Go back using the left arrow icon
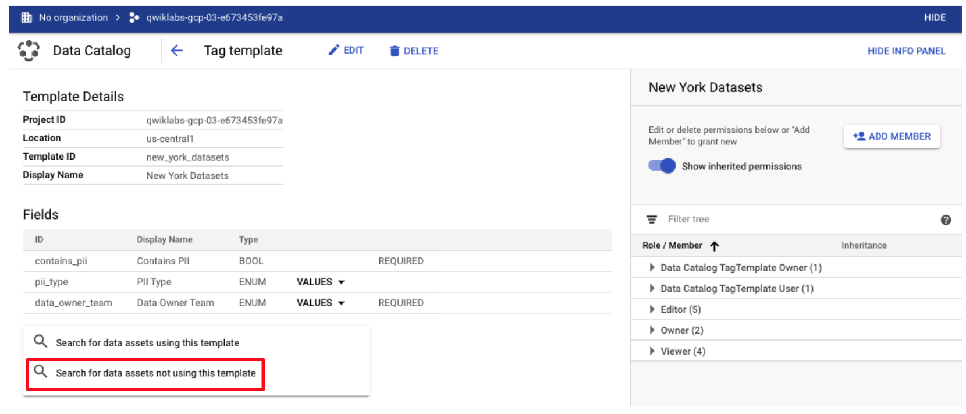966x414 pixels. click(x=177, y=51)
